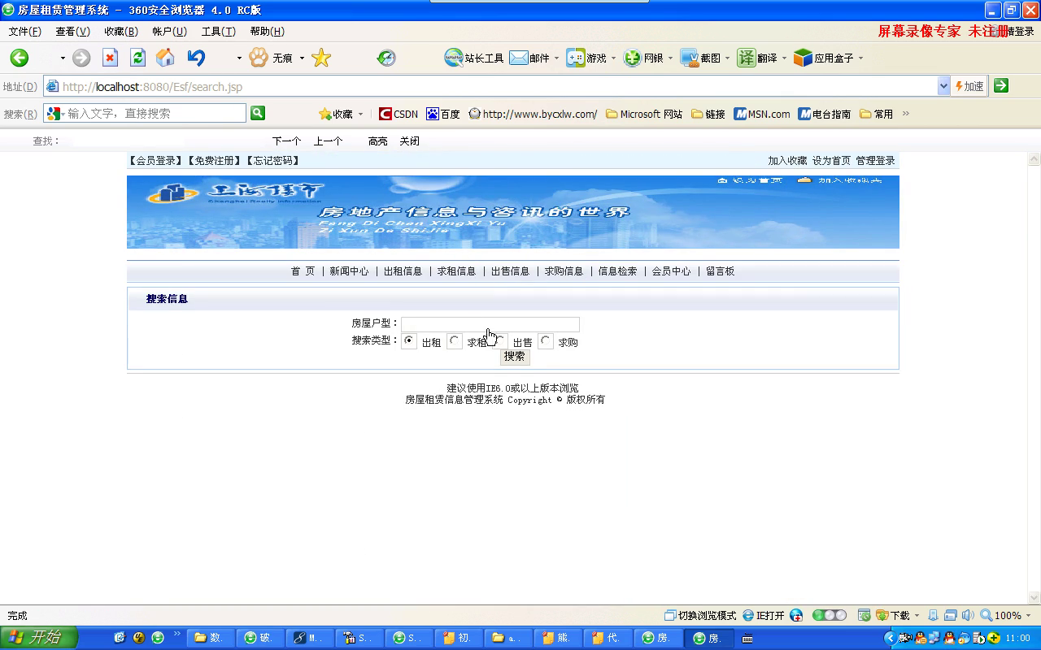
Task: Open the 会员登录 link
Action: point(156,161)
